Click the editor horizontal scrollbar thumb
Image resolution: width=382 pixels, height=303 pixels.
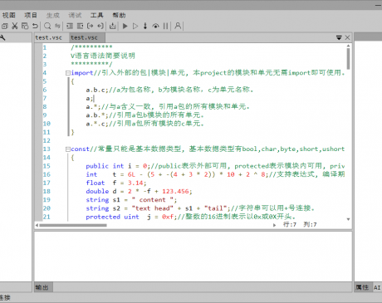pos(73,225)
